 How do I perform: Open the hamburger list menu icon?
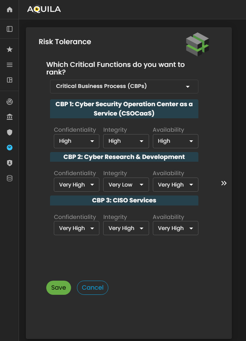point(10,65)
